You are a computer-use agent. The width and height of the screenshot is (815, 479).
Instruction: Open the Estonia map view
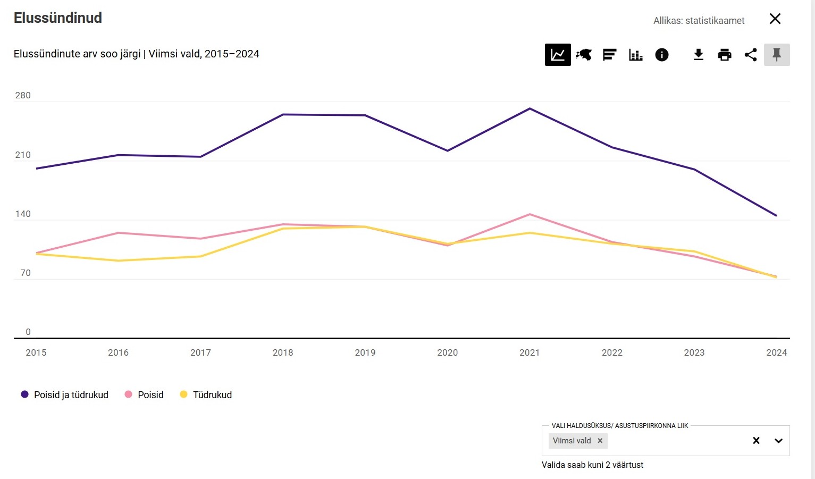pos(584,55)
